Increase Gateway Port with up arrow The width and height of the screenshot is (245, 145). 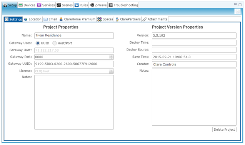[111, 56]
